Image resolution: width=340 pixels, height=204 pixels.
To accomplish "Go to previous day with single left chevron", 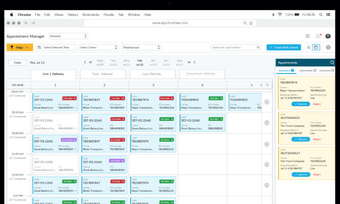I will tap(85, 62).
